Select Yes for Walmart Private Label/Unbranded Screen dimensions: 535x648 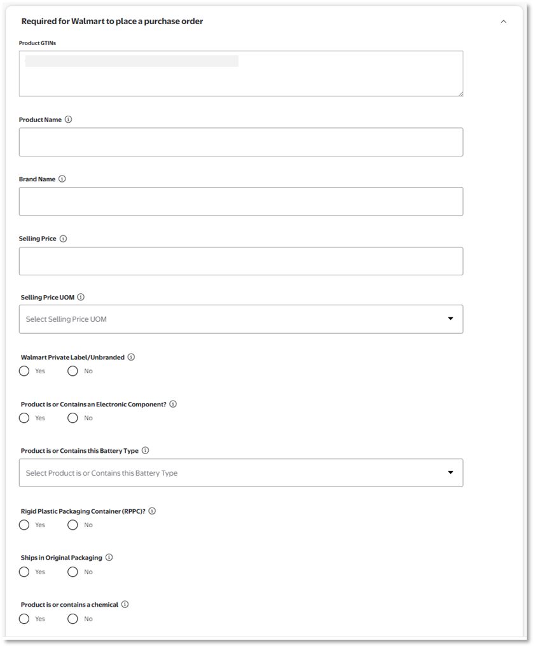24,371
